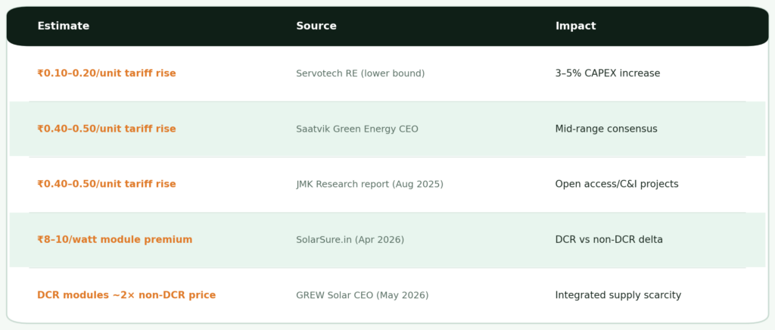The image size is (775, 330).
Task: Select 'SolarSure.in (Apr 2026)' source cell
Action: pos(350,240)
